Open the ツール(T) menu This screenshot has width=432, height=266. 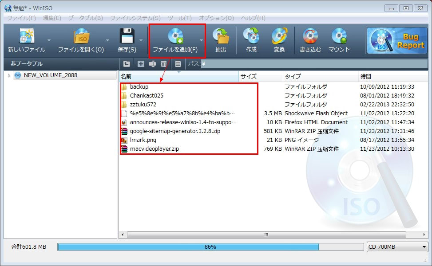coord(180,18)
